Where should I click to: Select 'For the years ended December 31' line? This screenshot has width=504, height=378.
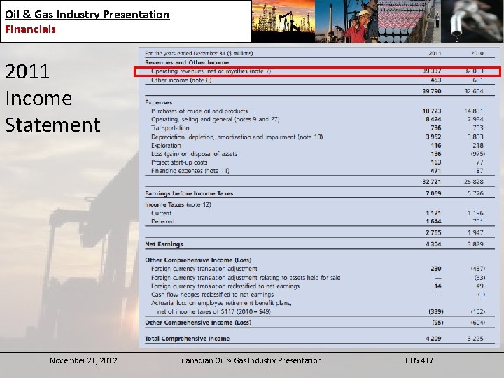coord(199,53)
